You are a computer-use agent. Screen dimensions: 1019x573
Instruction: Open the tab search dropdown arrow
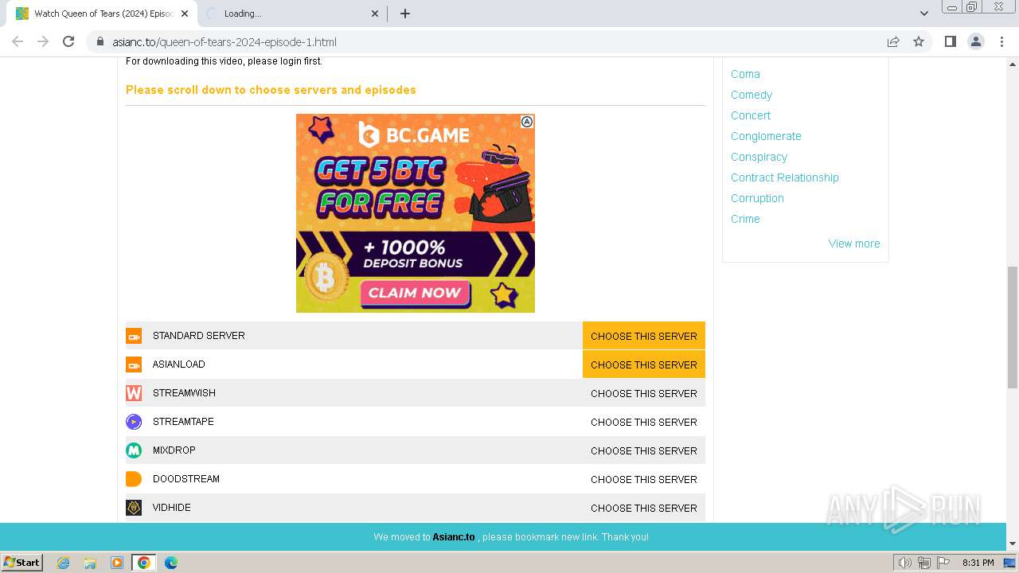[x=924, y=14]
